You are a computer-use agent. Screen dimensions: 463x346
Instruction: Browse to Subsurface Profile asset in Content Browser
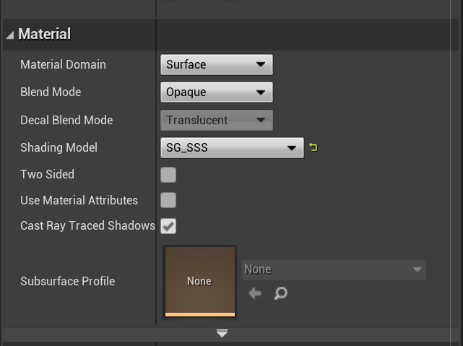click(281, 293)
